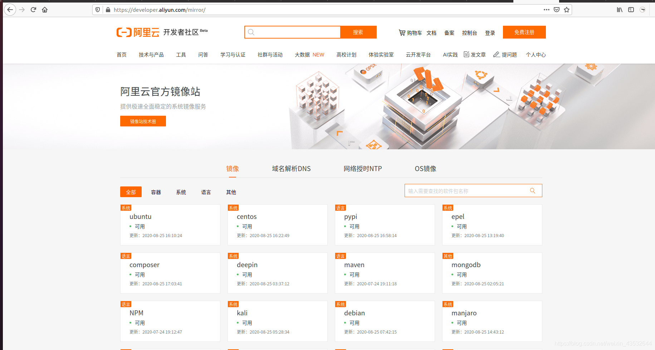Save page to Pocket icon
Image resolution: width=655 pixels, height=350 pixels.
pyautogui.click(x=557, y=10)
